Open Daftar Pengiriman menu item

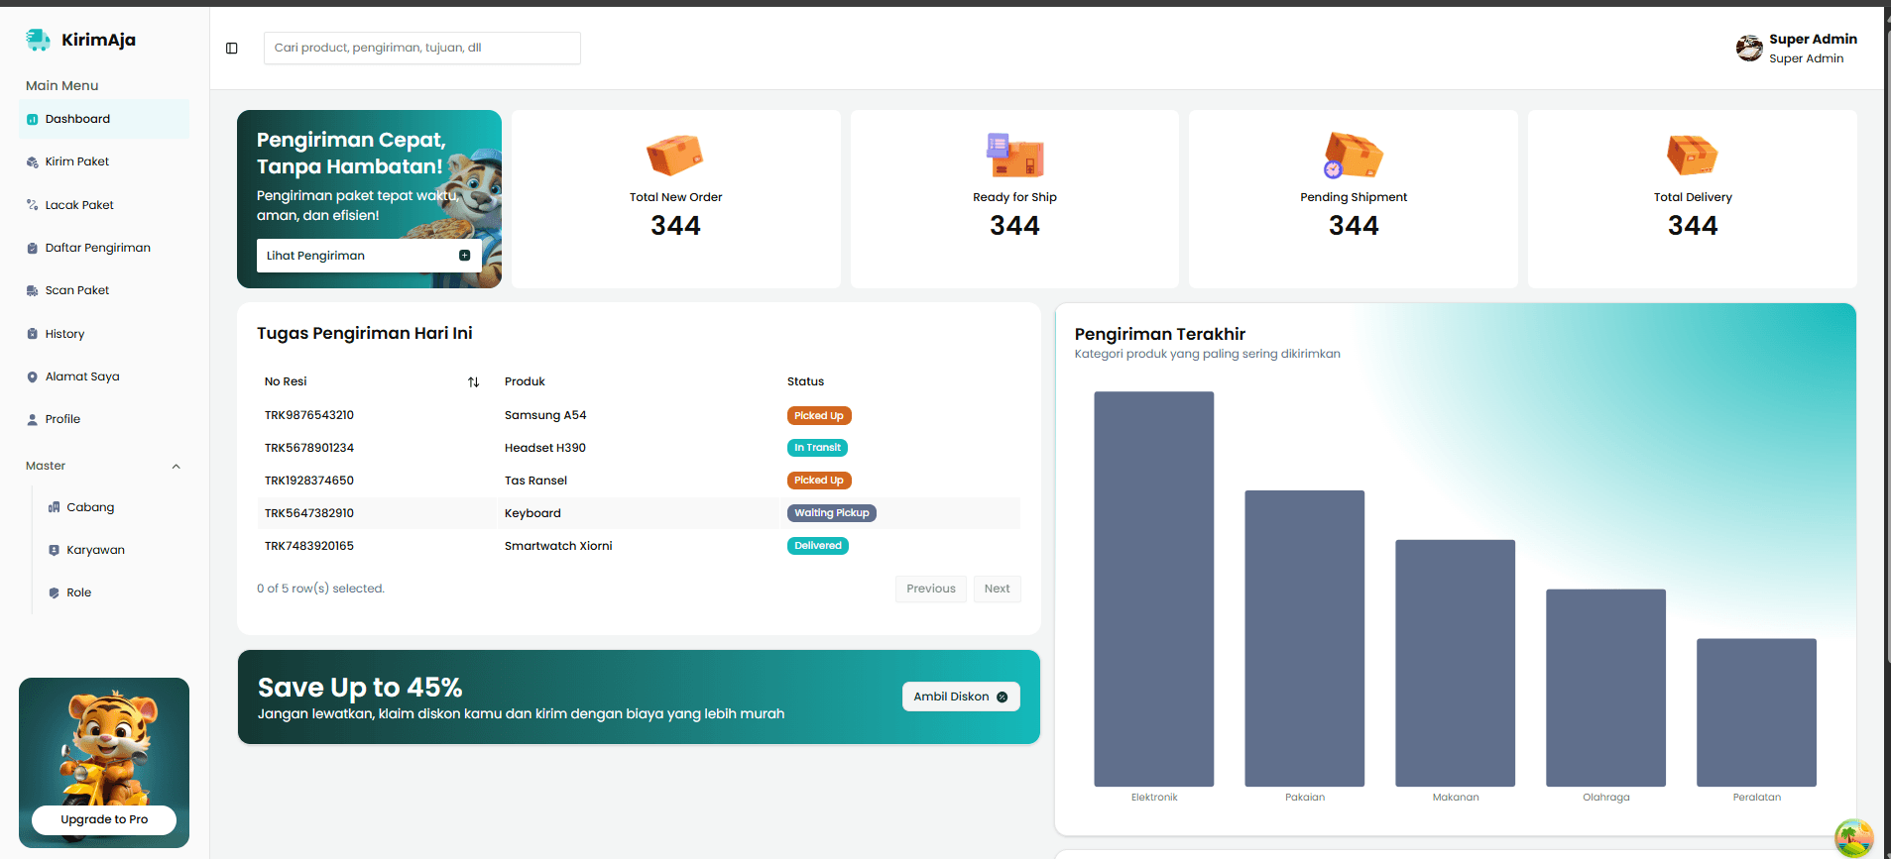tap(104, 248)
